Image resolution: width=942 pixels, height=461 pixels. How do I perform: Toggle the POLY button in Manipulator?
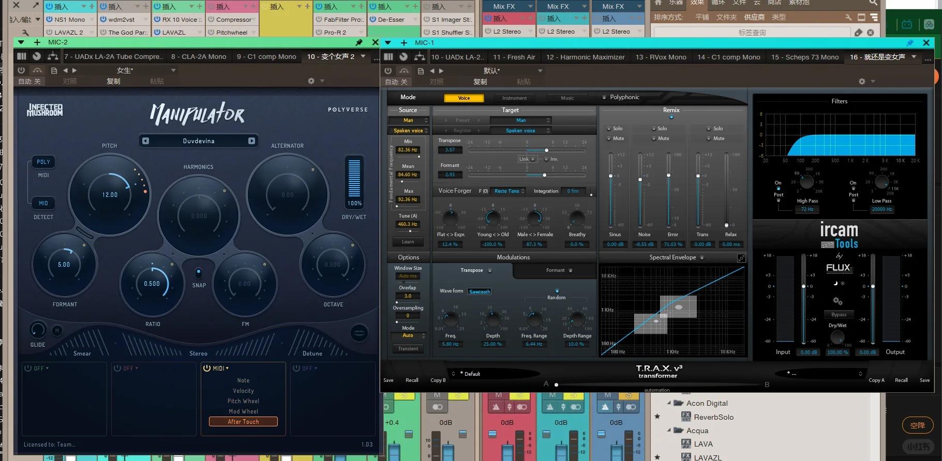point(43,162)
